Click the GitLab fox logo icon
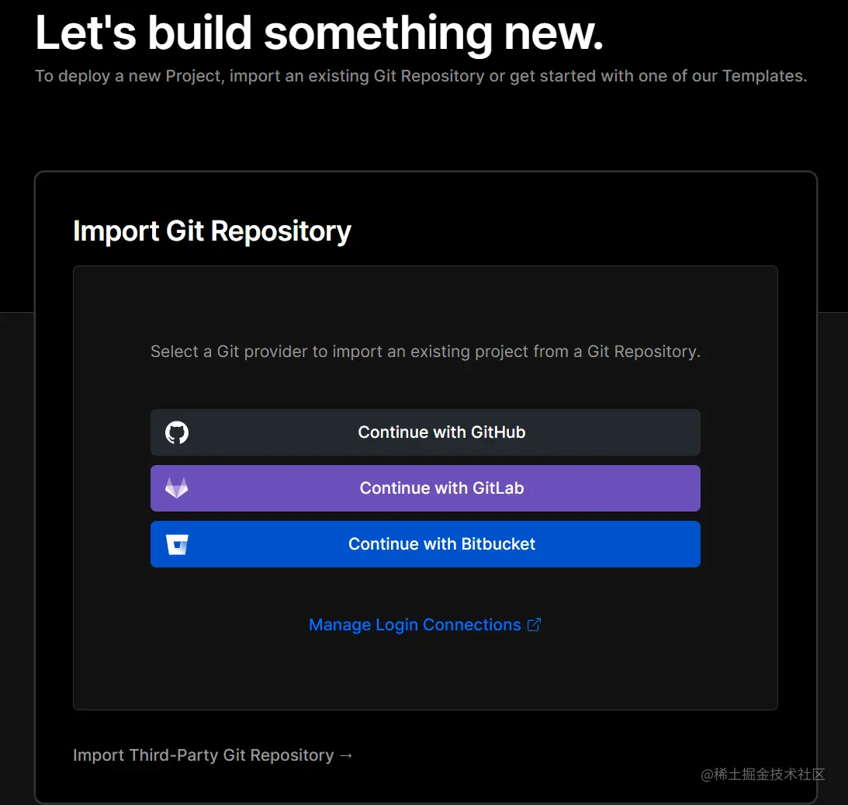This screenshot has height=805, width=848. click(x=177, y=488)
